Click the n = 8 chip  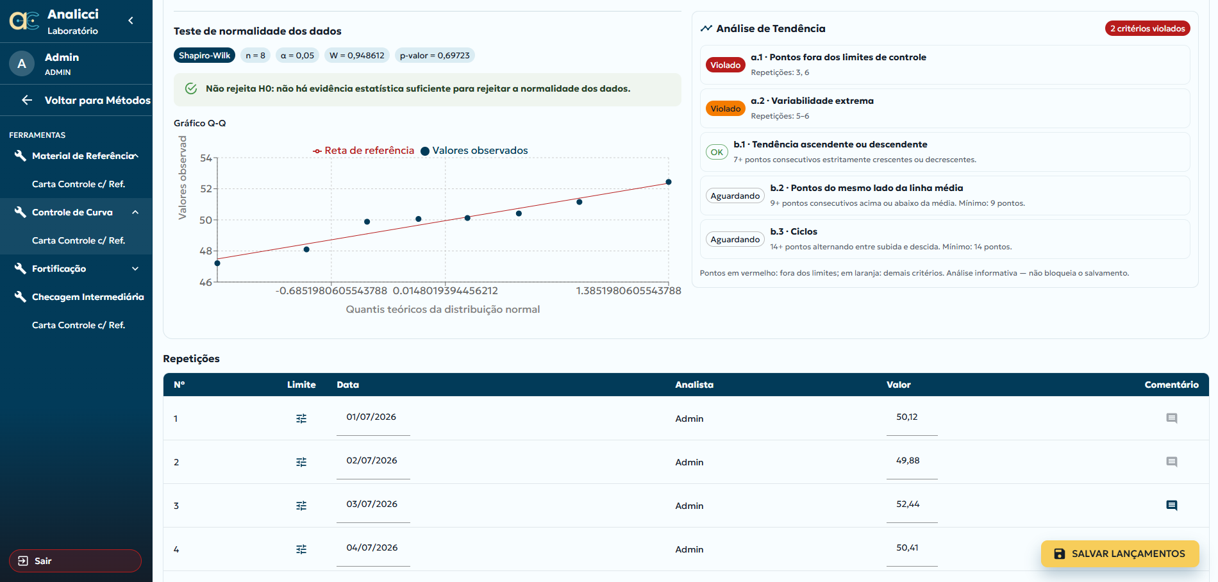255,56
